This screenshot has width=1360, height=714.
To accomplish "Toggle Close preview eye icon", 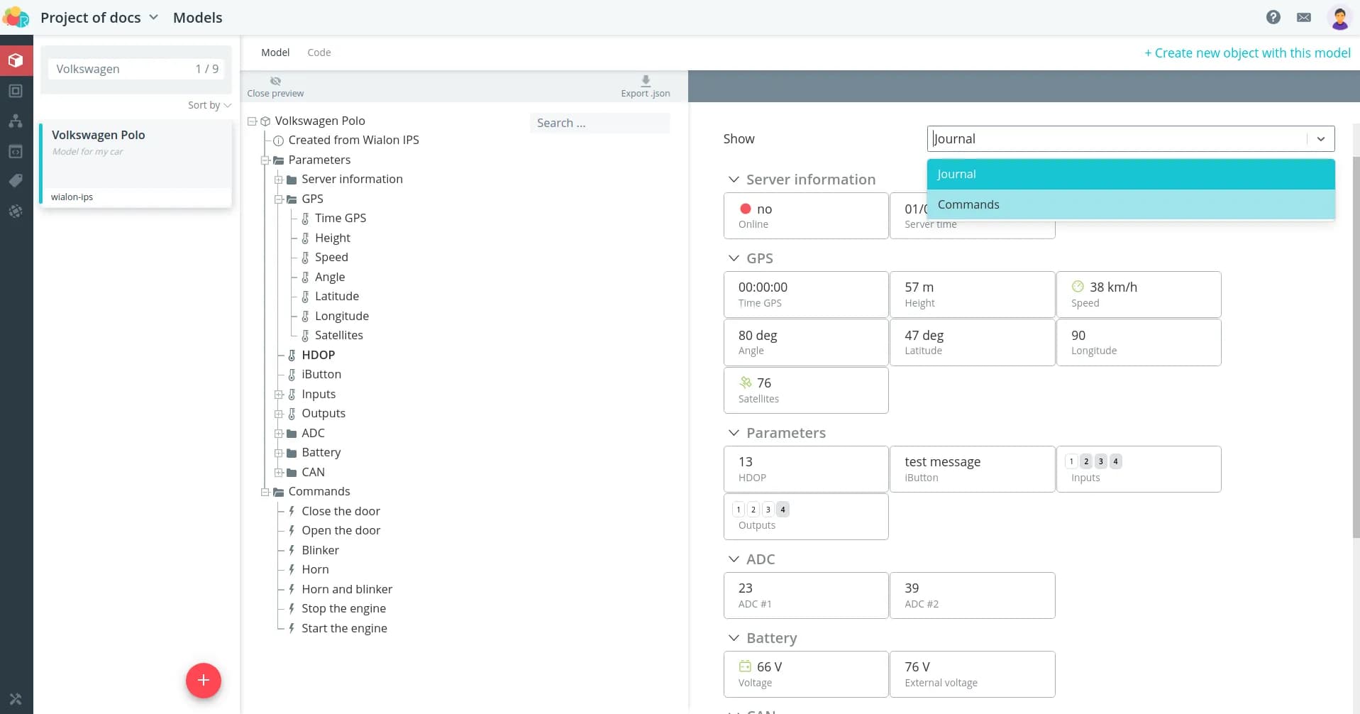I will click(275, 81).
